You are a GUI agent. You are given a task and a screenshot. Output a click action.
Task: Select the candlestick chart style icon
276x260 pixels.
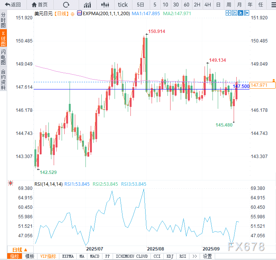[x=105, y=5]
